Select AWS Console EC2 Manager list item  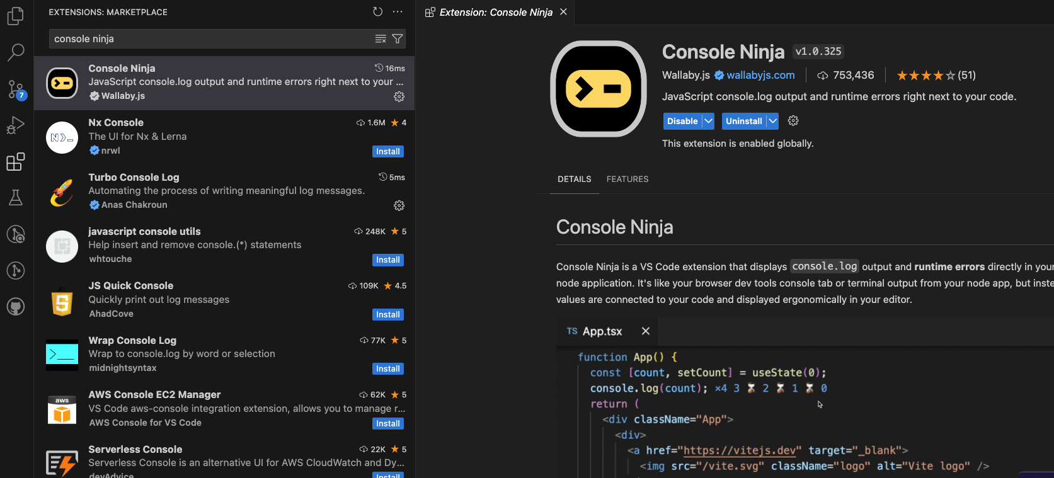(x=224, y=410)
